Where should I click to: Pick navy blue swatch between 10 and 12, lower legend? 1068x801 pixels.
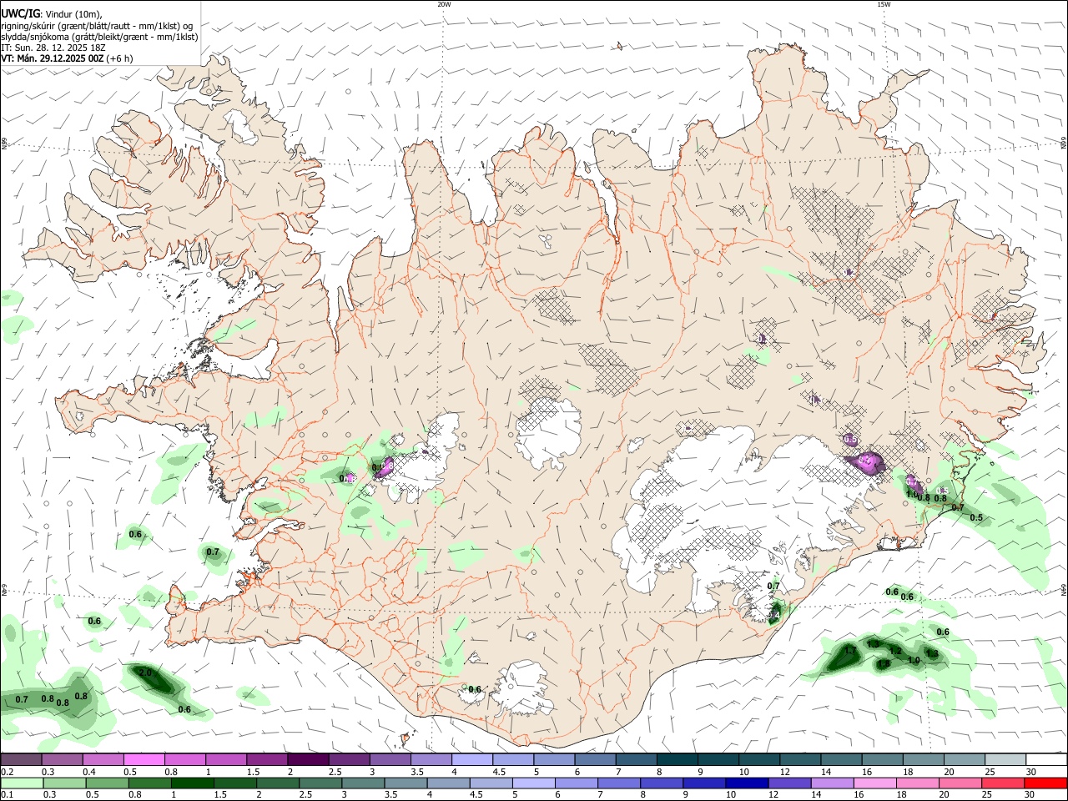[x=745, y=783]
